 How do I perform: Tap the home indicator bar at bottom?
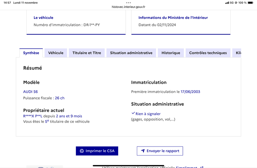click(x=128, y=165)
